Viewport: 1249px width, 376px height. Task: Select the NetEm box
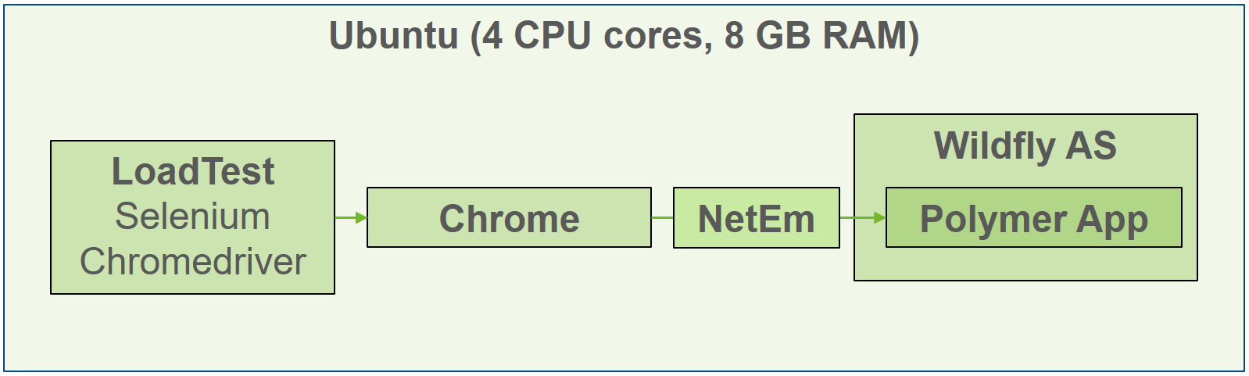(757, 217)
